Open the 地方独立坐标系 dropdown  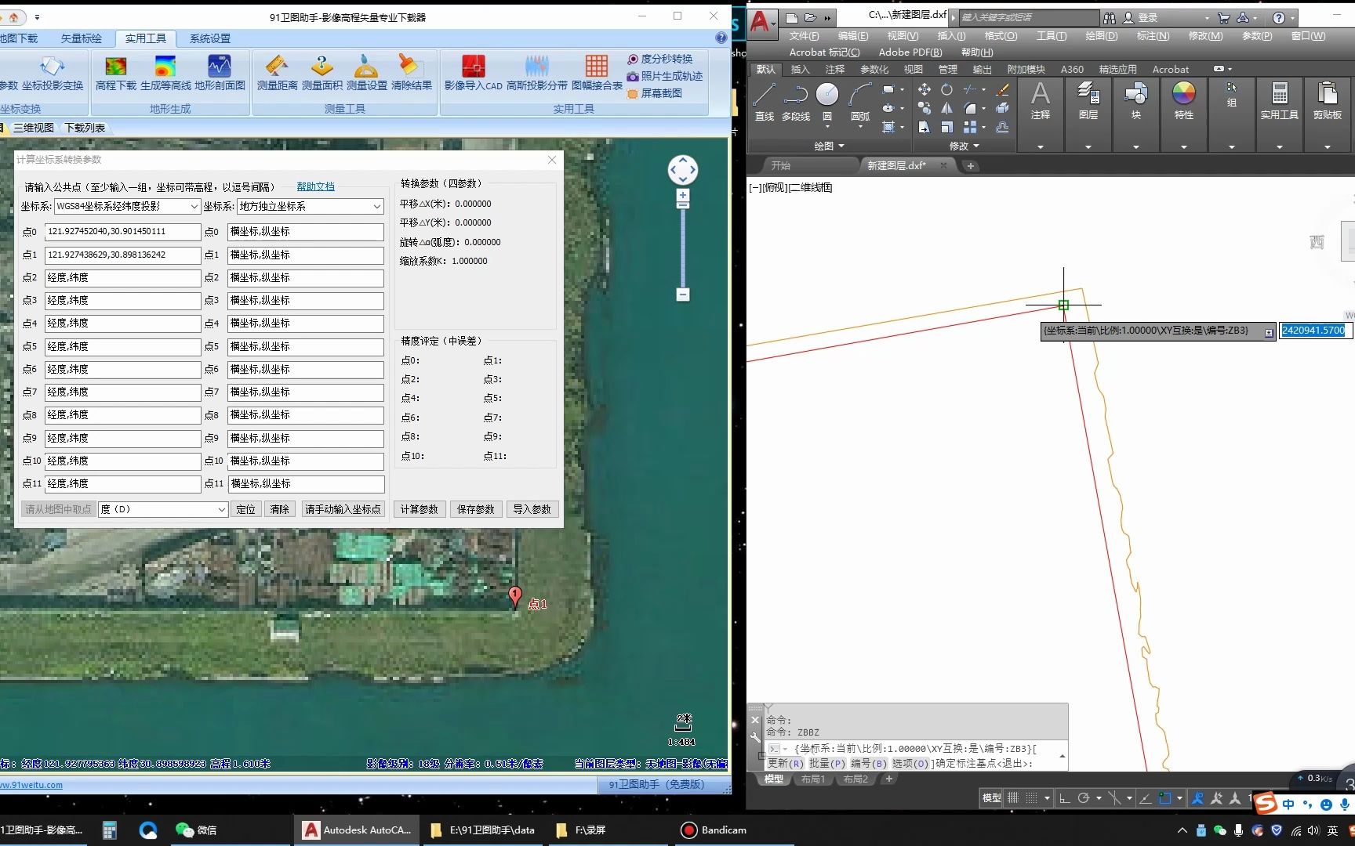pos(376,207)
